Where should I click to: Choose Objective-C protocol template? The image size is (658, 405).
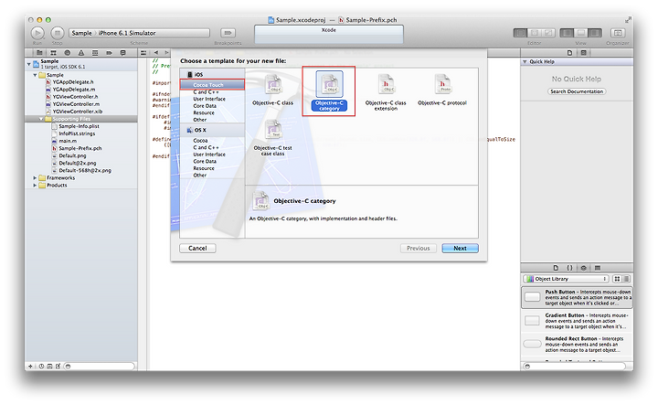click(442, 90)
